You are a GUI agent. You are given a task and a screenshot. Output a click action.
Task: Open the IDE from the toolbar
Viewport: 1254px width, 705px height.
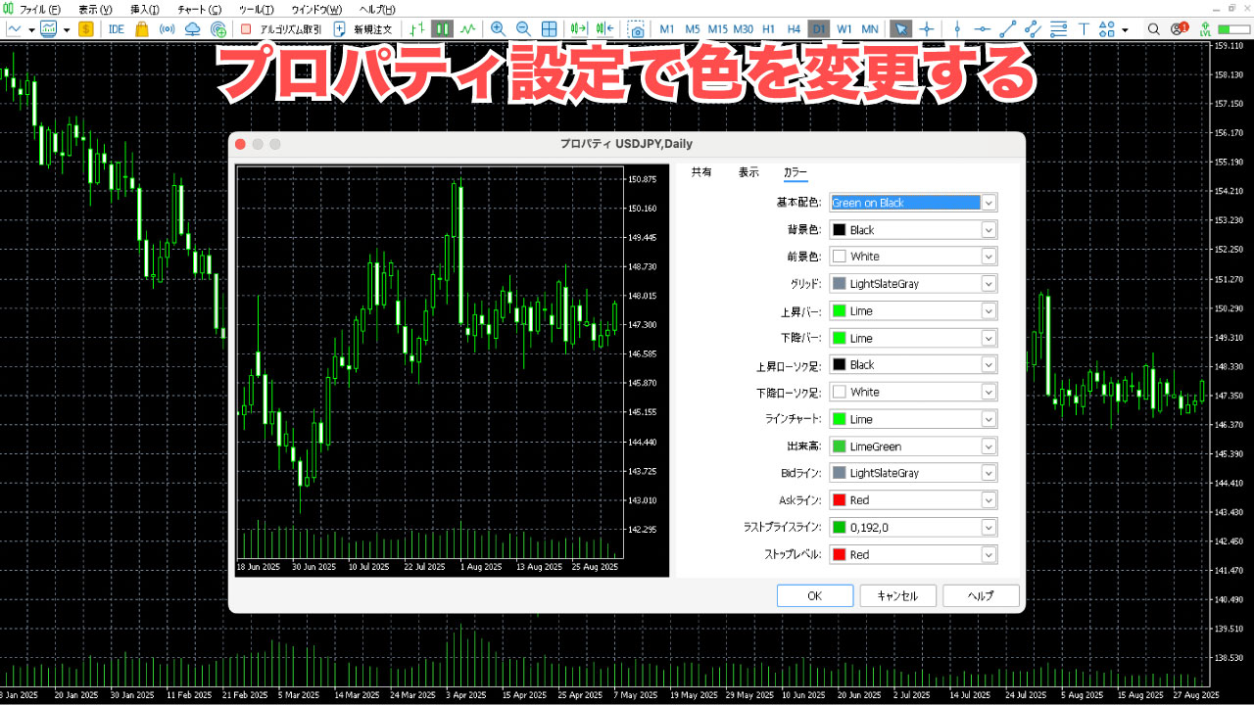pyautogui.click(x=117, y=28)
